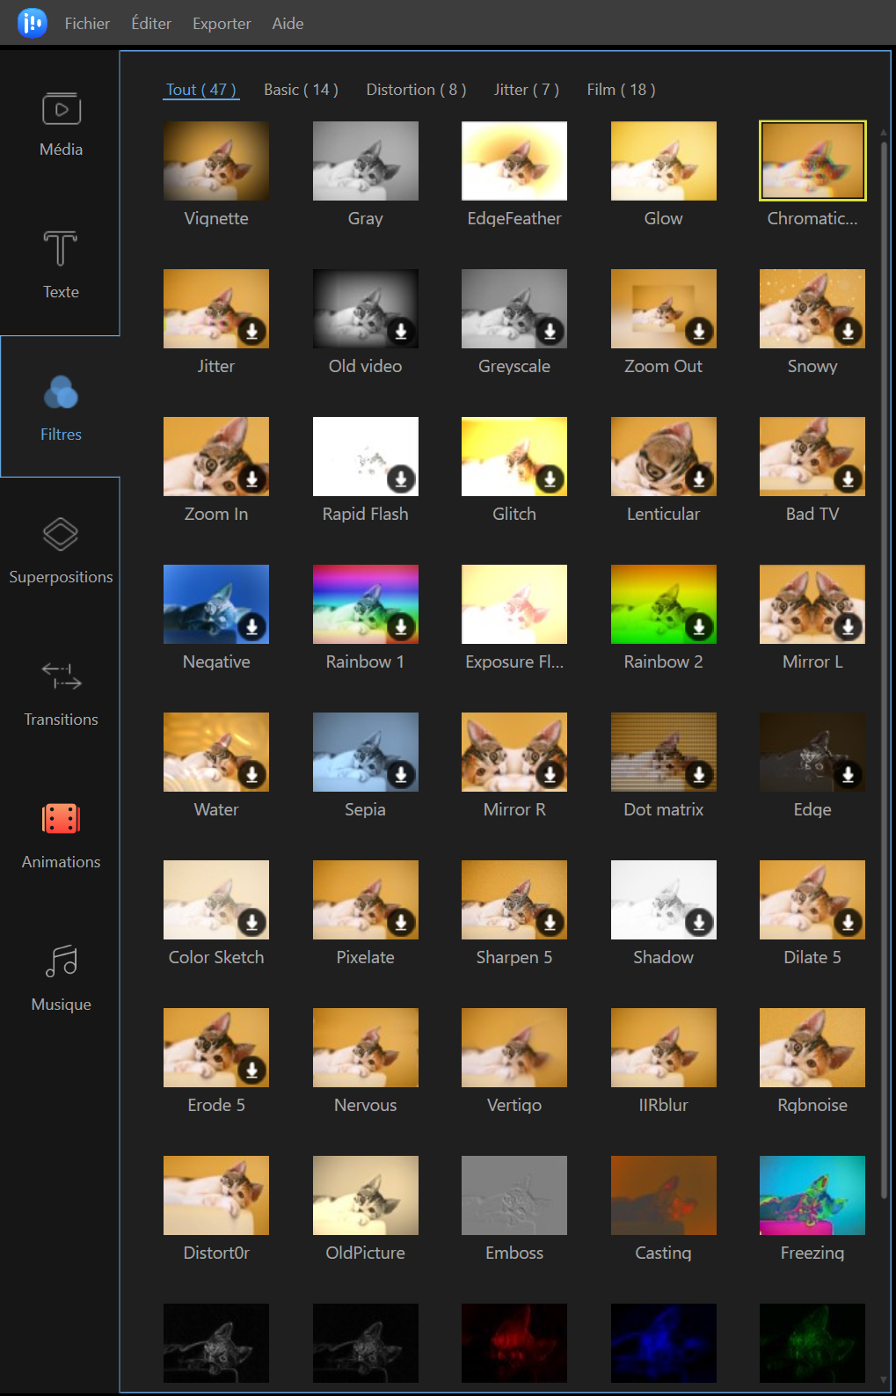Download the Glitch filter
Viewport: 896px width, 1396px height.
tap(550, 479)
